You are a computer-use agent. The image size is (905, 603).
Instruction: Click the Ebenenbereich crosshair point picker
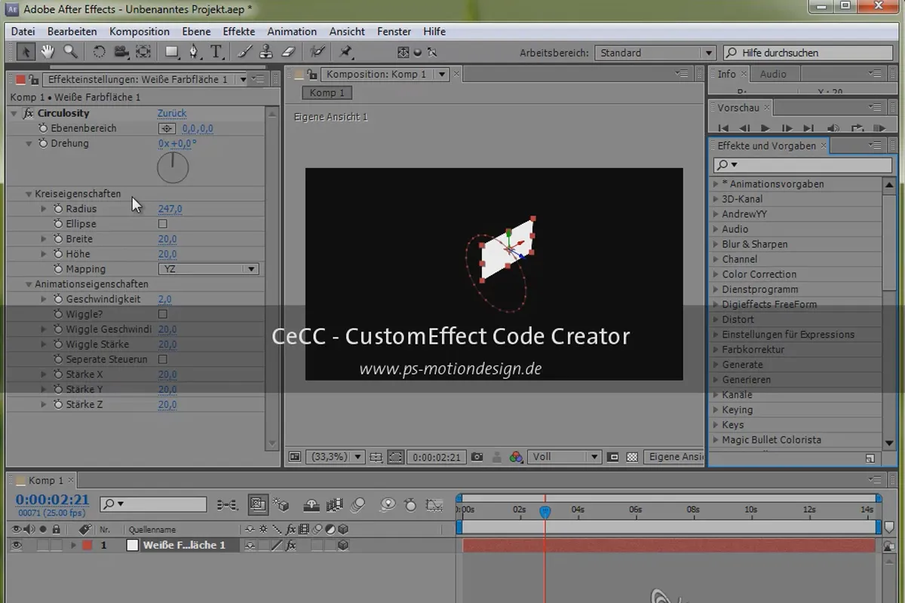point(167,128)
